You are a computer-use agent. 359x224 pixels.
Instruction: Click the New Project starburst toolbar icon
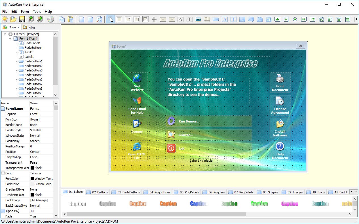5,19
